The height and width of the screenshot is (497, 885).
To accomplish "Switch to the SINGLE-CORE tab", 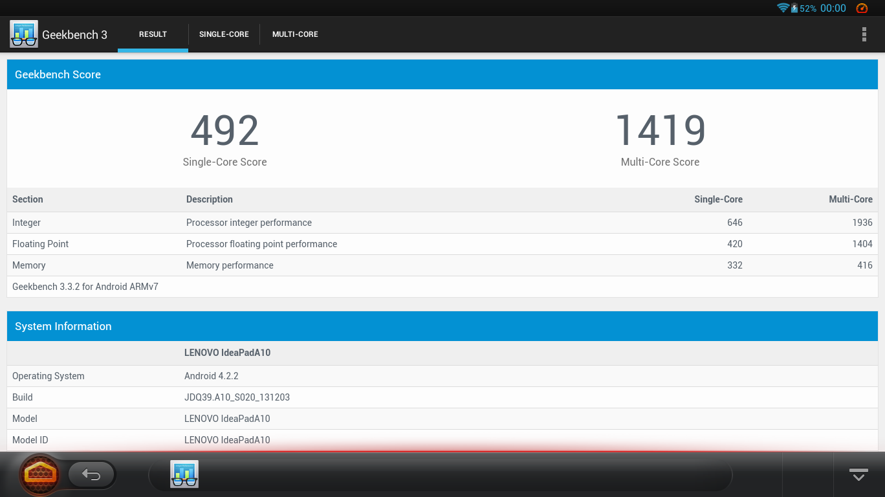I will coord(224,34).
